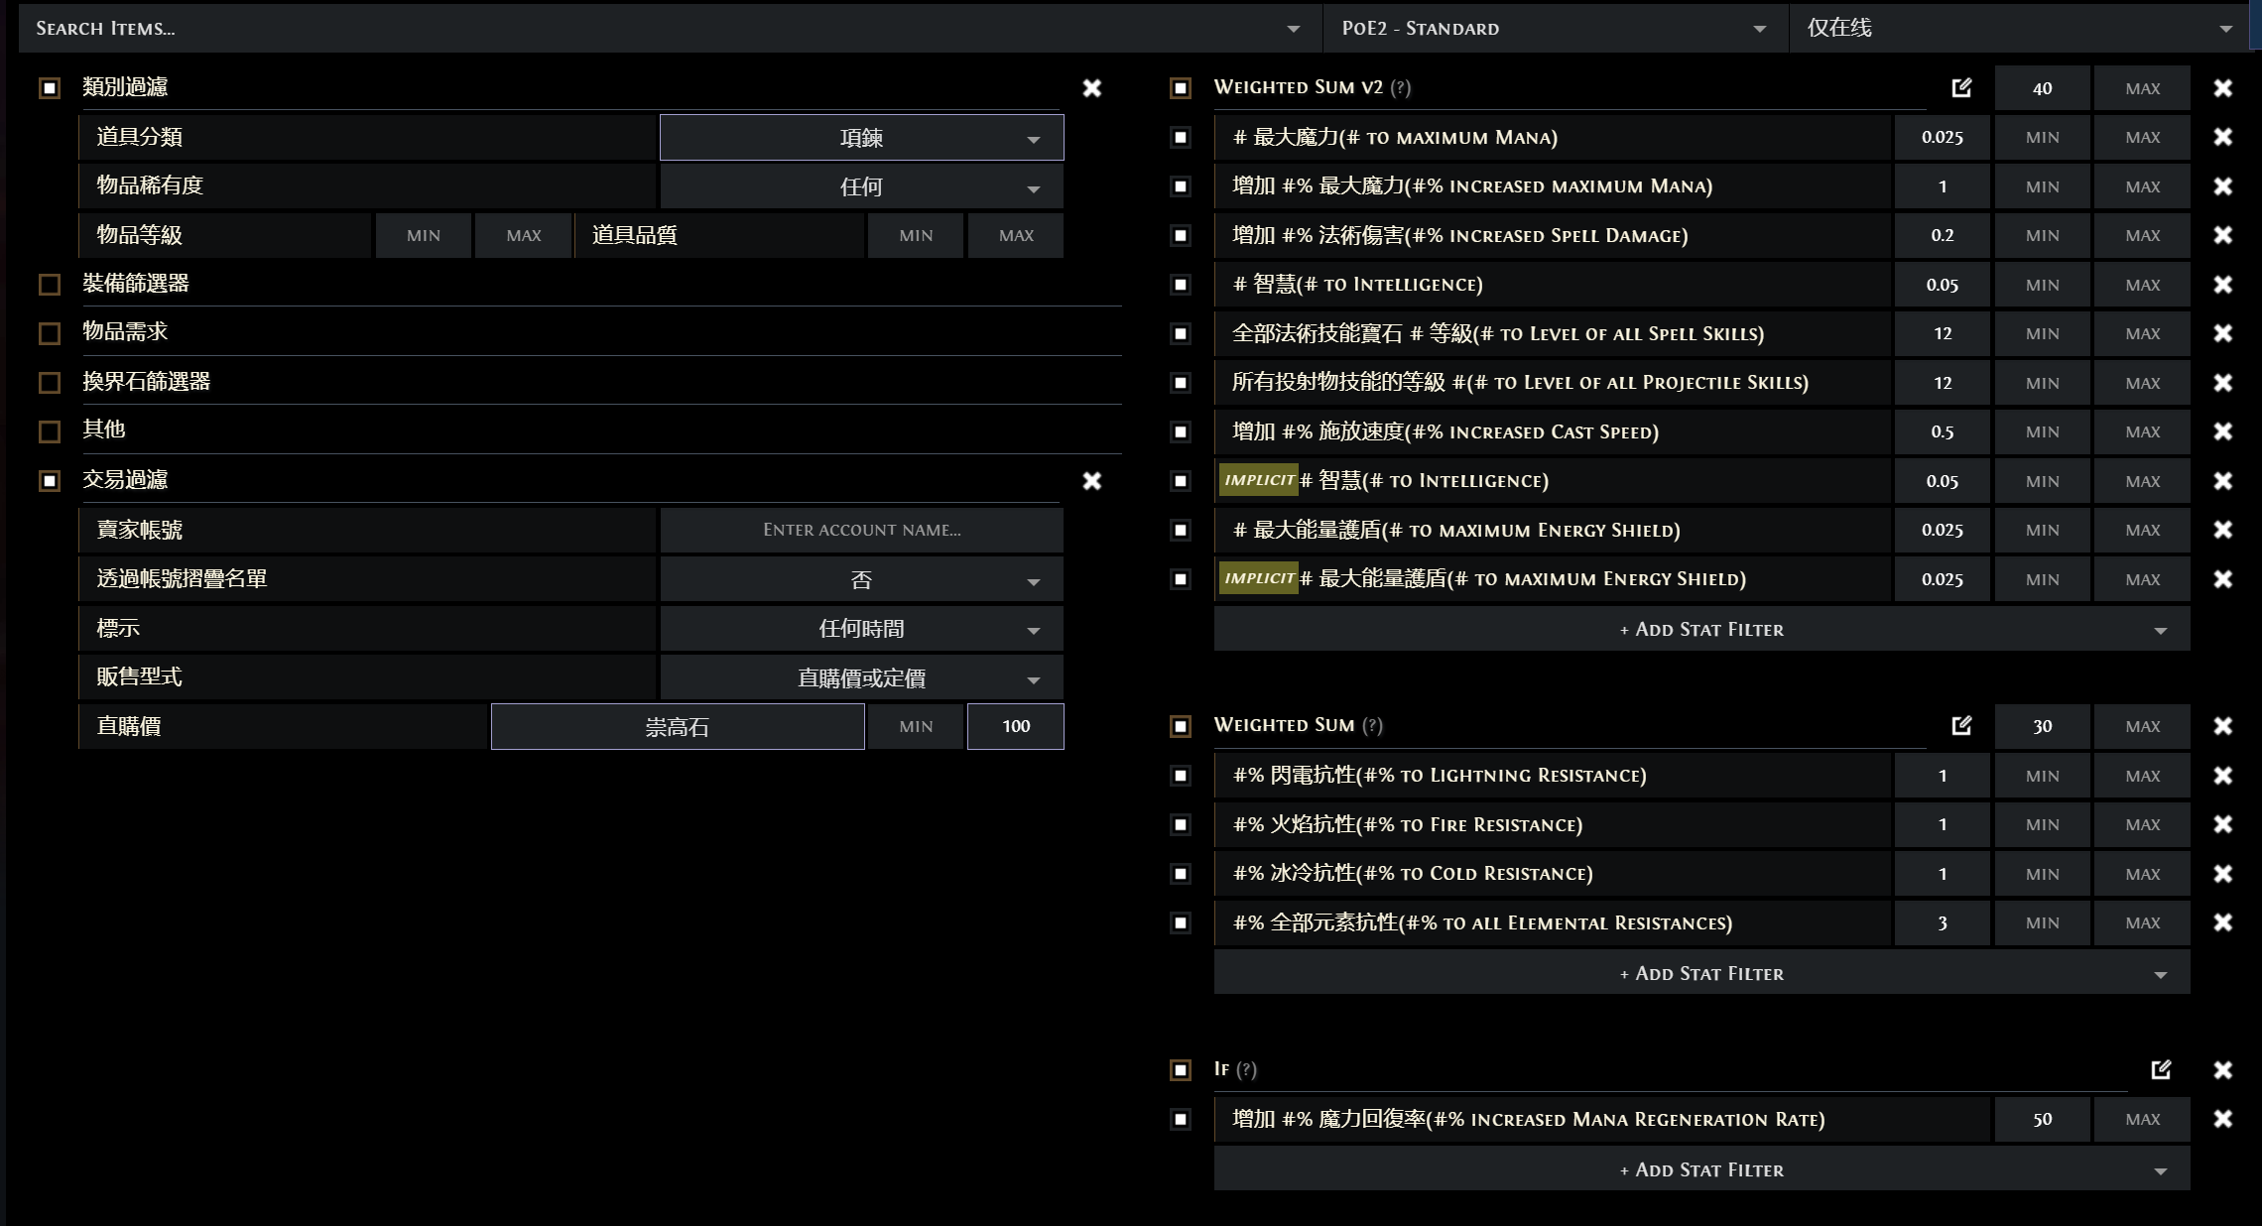Remove the Mana Regeneration Rate stat filter
The height and width of the screenshot is (1226, 2262).
2222,1119
